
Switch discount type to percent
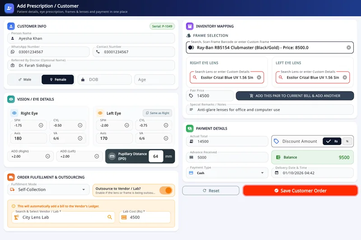(x=347, y=141)
